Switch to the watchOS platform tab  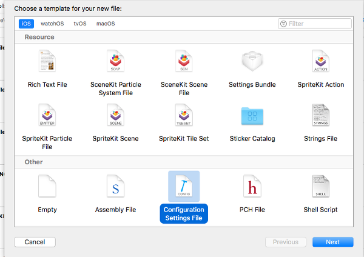52,24
